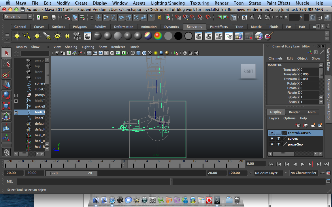Play animation forwards
332x207 pixels.
click(x=303, y=164)
